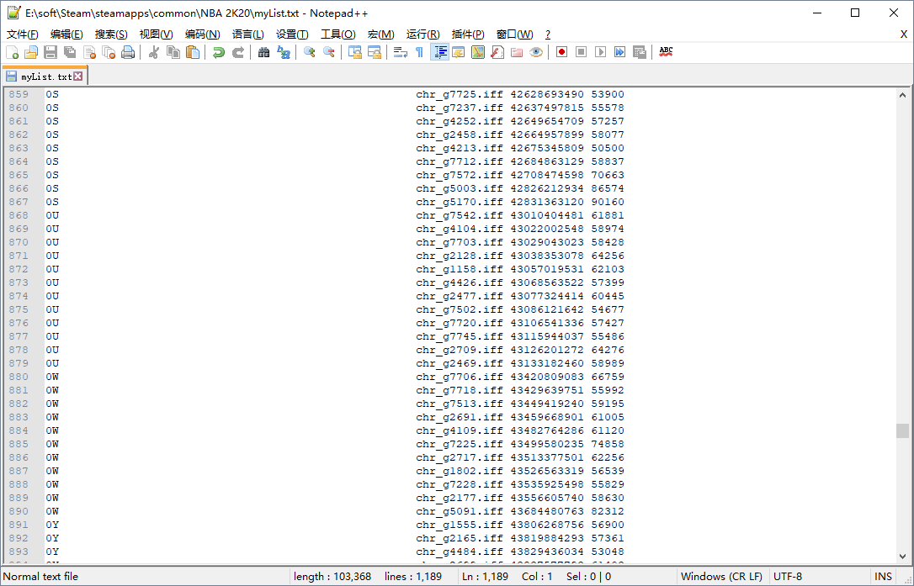Open the 运行(R) menu

[423, 34]
